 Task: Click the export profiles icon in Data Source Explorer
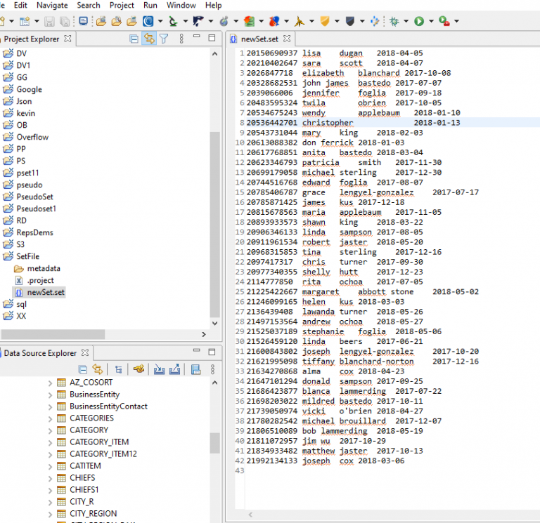tap(174, 370)
